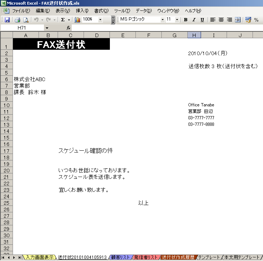
Task: Switch to 入力画面表示 sheet tab
Action: click(x=40, y=257)
